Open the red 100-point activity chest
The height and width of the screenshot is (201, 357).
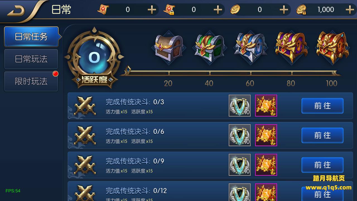tap(332, 47)
